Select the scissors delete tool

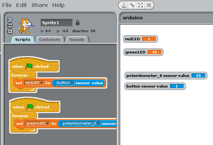click(x=132, y=5)
